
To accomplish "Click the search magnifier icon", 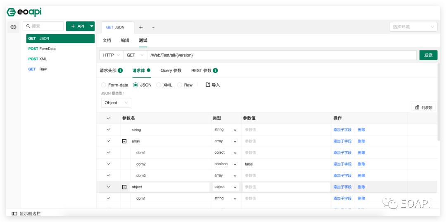I will point(28,26).
